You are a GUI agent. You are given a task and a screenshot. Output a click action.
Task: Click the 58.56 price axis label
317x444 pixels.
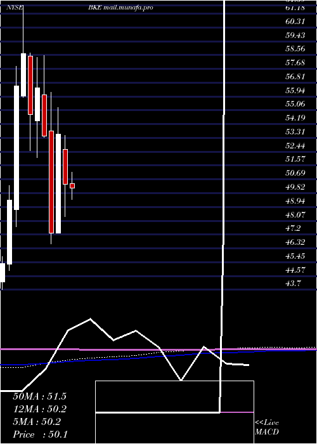pyautogui.click(x=295, y=49)
